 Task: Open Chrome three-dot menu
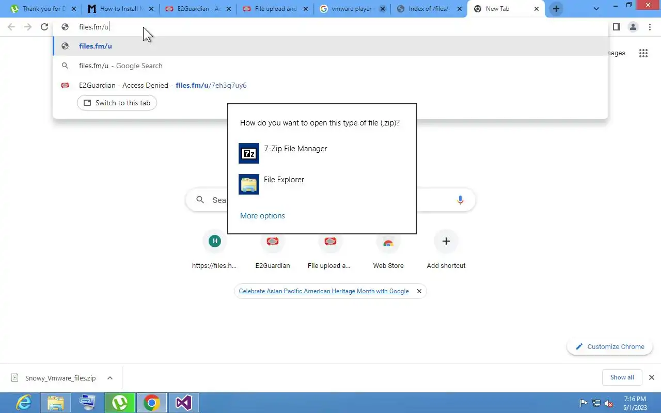[650, 27]
